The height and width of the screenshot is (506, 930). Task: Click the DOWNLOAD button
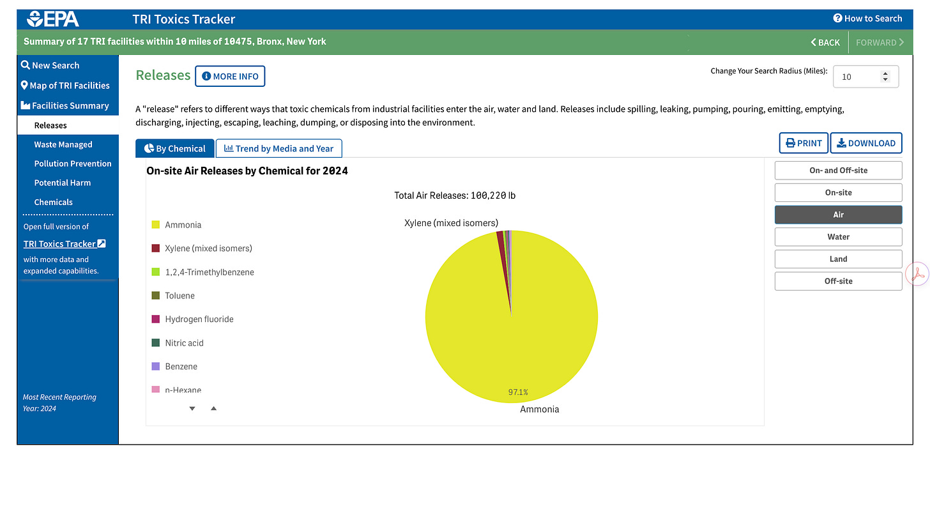pos(866,143)
